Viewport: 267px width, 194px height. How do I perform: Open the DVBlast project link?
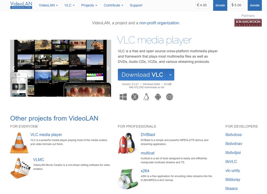click(x=148, y=135)
